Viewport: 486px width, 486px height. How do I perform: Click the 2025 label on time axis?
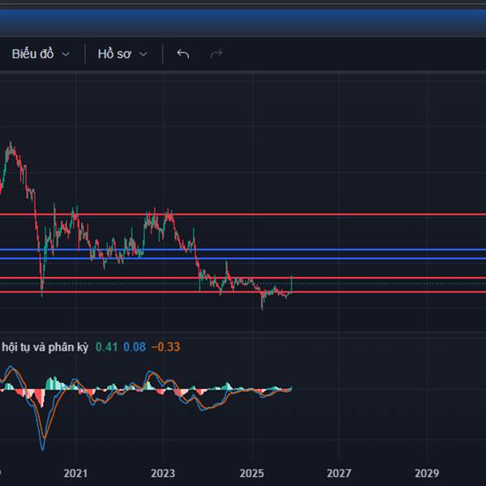coord(252,472)
